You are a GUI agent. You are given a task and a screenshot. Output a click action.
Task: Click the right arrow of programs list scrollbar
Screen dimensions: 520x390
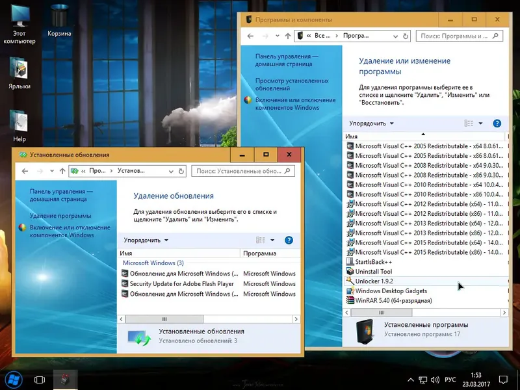(x=504, y=313)
